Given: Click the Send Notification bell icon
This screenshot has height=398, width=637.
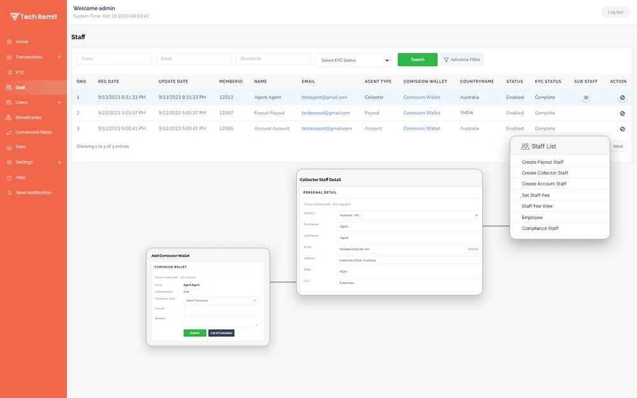Looking at the screenshot, I should (x=9, y=193).
